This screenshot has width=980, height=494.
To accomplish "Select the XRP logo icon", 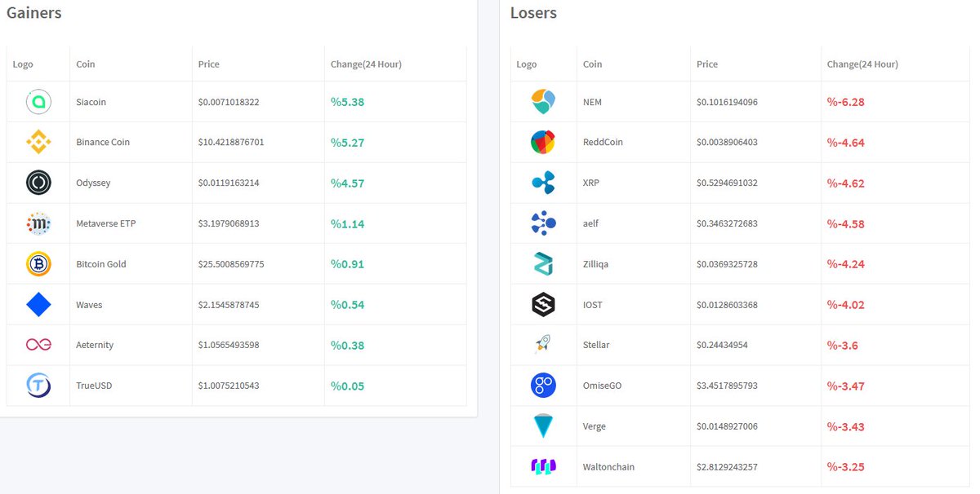I will pyautogui.click(x=545, y=183).
